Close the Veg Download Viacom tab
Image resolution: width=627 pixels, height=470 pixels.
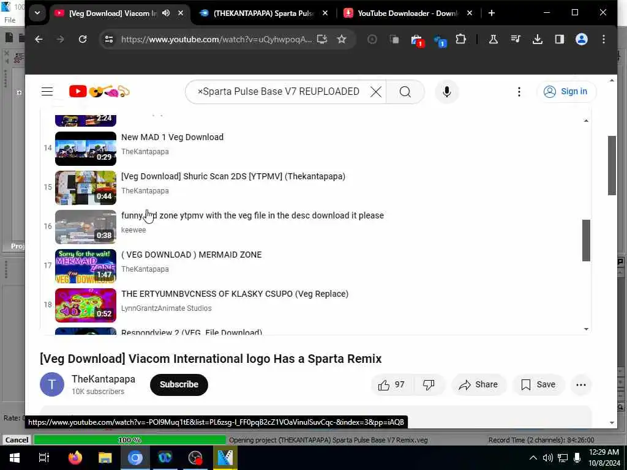coord(181,13)
